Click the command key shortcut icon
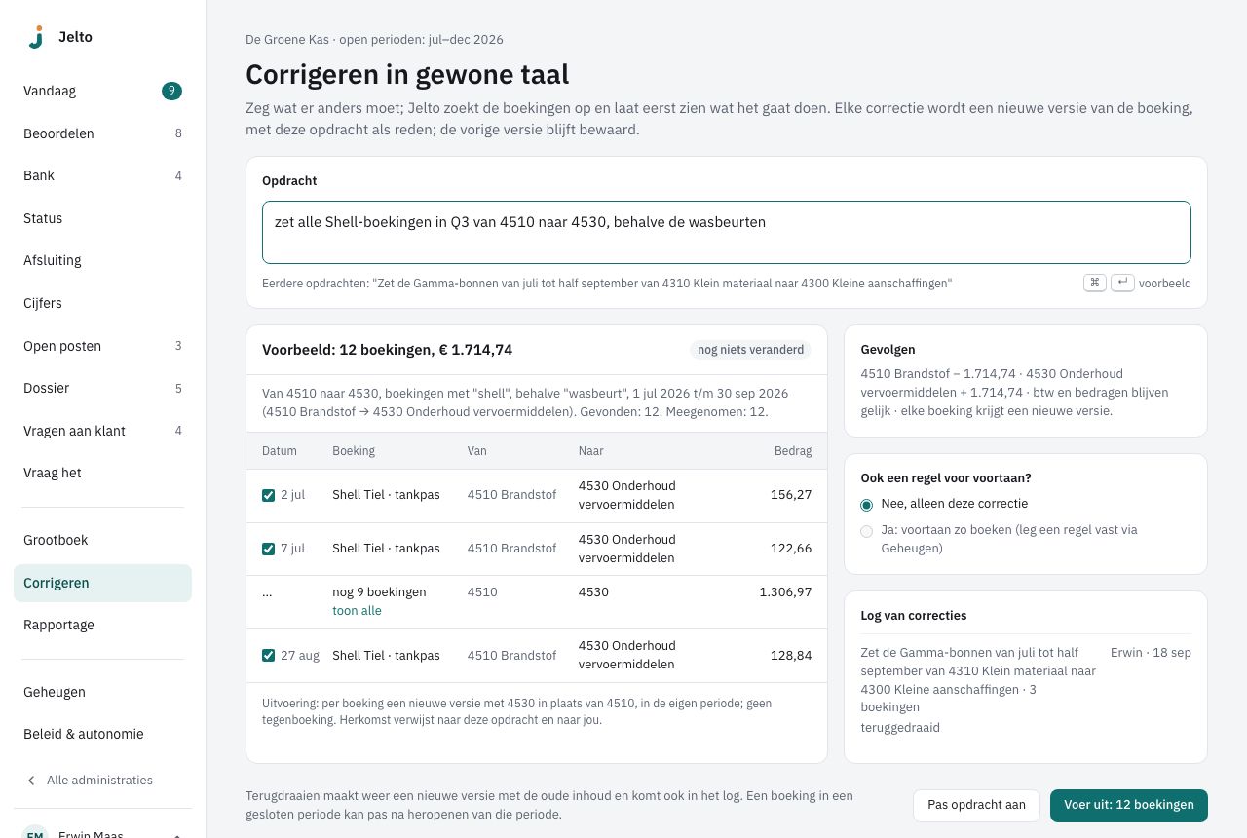This screenshot has width=1247, height=838. click(x=1095, y=283)
